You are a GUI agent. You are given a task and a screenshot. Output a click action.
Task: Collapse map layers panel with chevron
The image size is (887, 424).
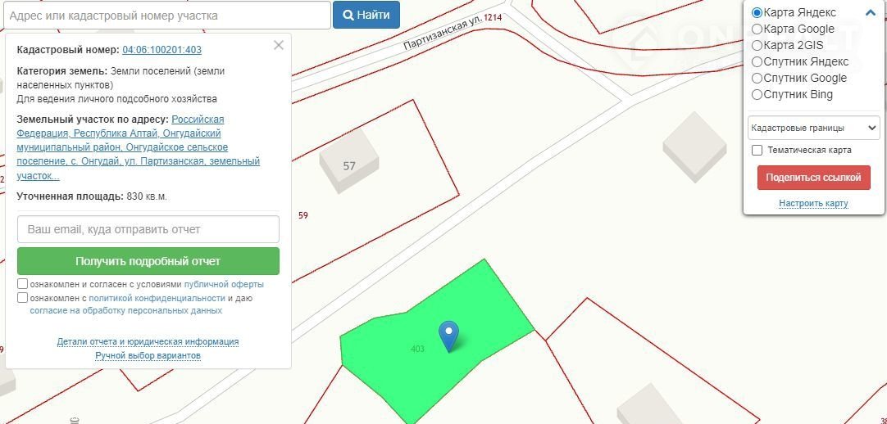coord(870,12)
